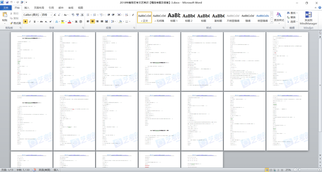
Task: Apply strikethrough formatting to text
Action: pyautogui.click(x=41, y=22)
